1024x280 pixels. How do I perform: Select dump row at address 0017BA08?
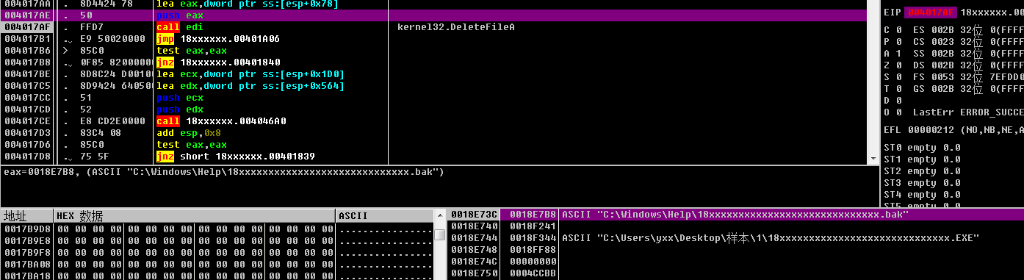(x=217, y=265)
